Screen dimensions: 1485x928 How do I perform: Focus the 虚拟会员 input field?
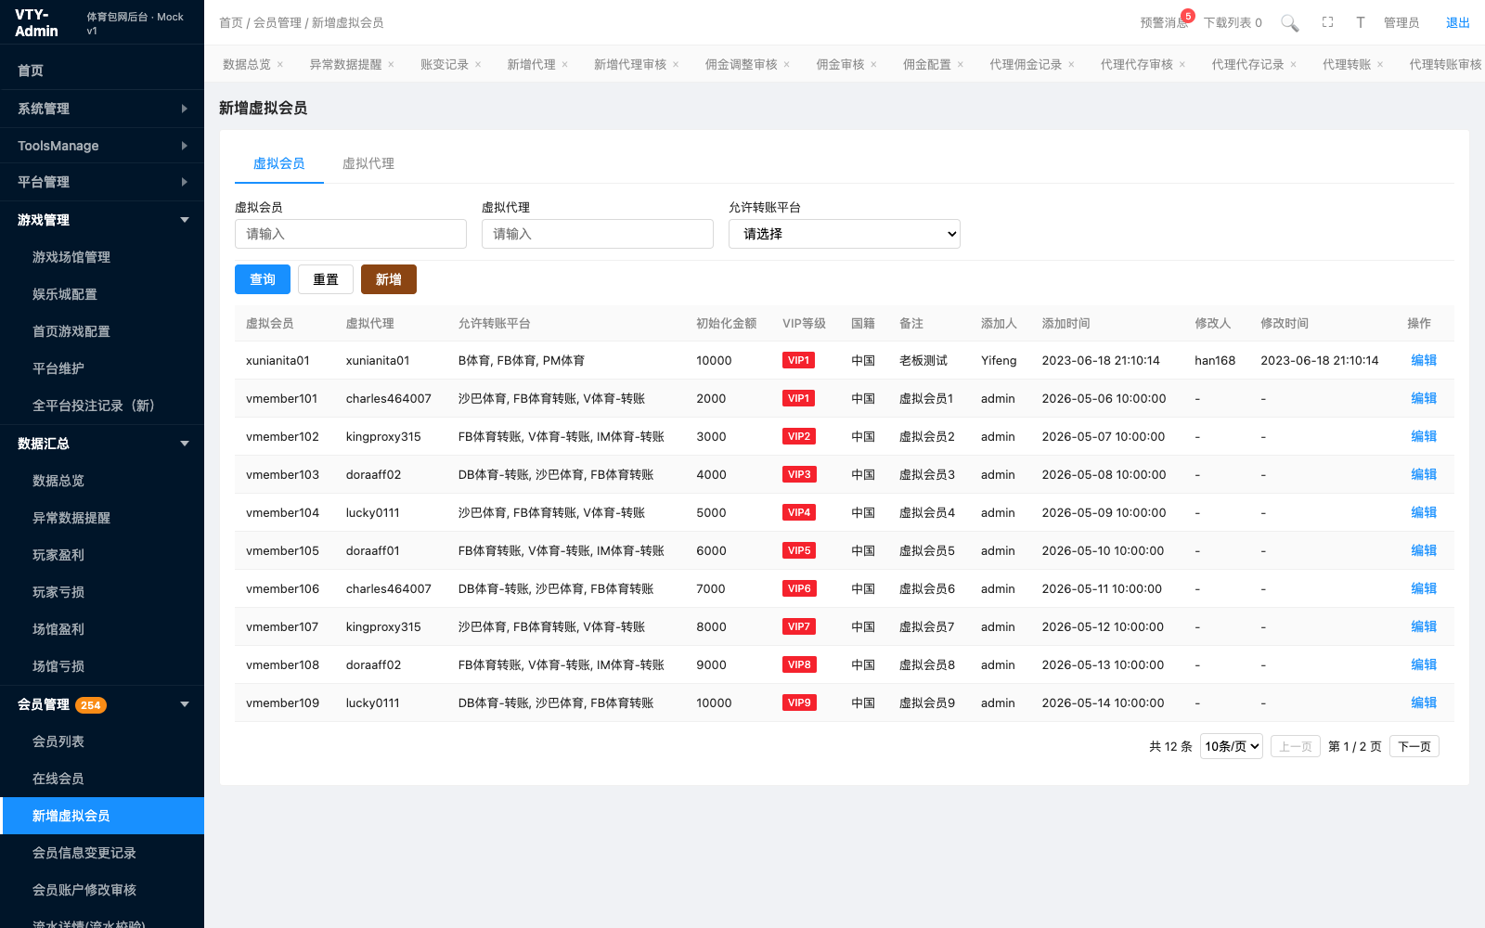(x=351, y=234)
